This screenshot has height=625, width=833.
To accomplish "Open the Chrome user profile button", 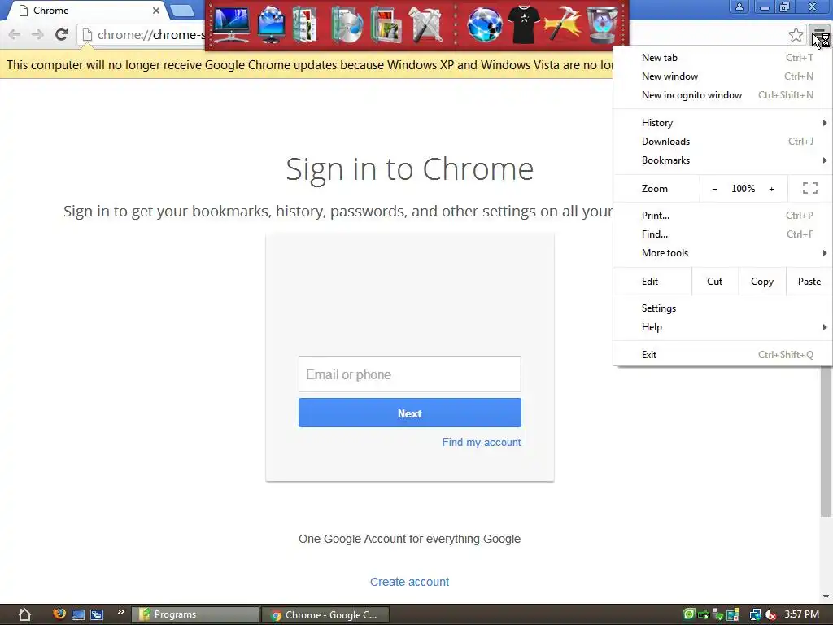I will pos(739,7).
